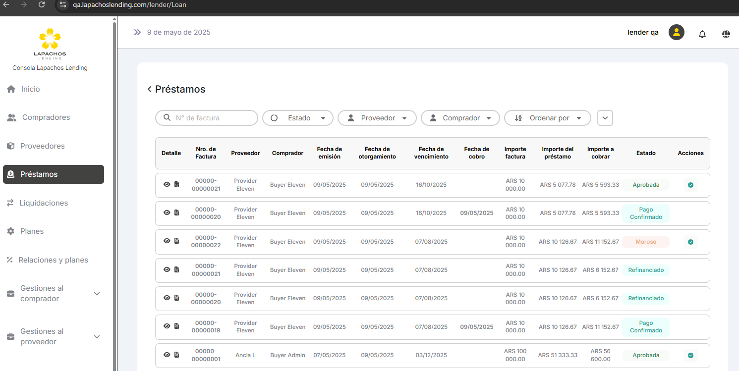View details eye icon for invoice 00000-00000019

167,326
